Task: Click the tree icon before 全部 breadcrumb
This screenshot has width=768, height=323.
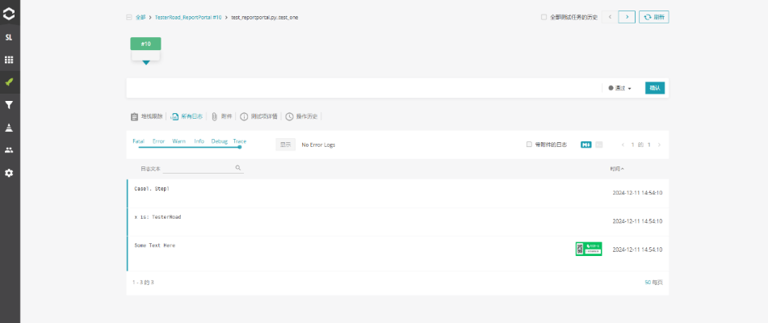Action: pyautogui.click(x=129, y=17)
